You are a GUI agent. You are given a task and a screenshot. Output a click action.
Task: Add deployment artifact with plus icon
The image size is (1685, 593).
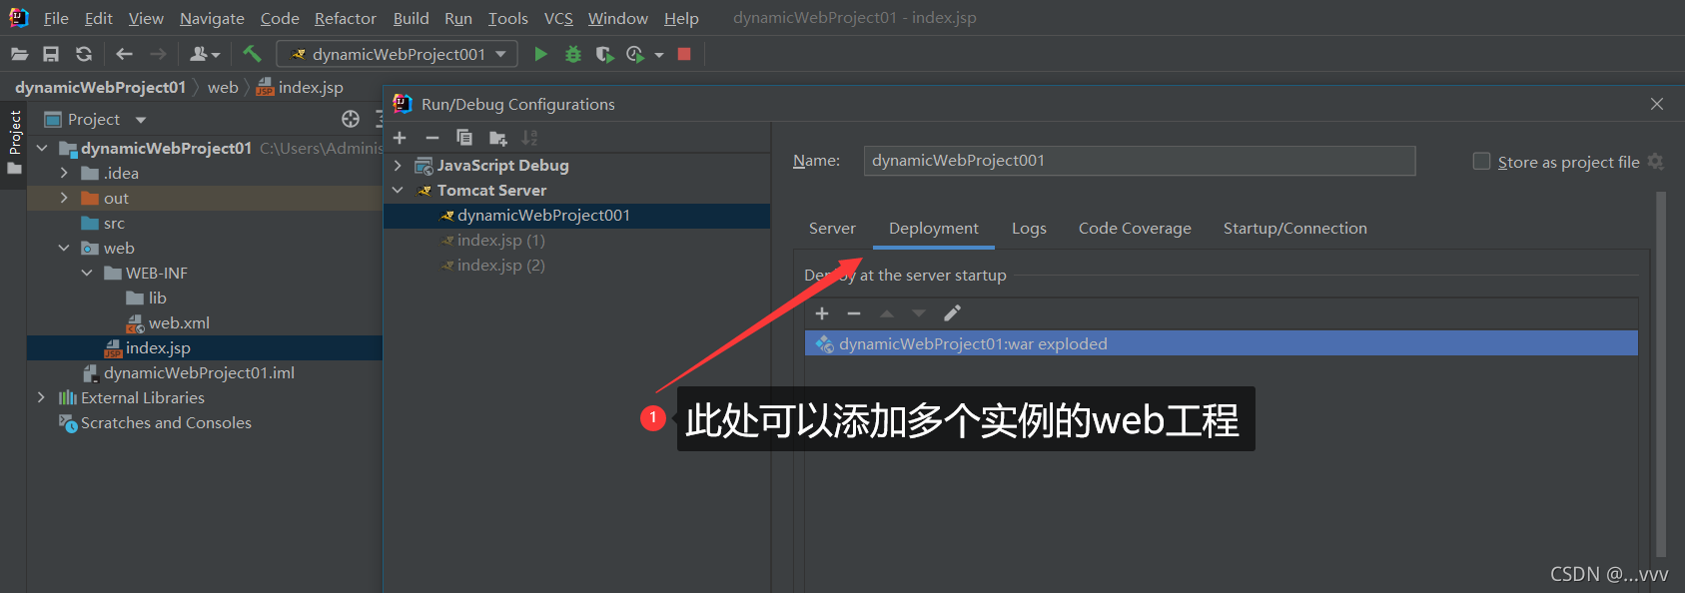pos(822,313)
